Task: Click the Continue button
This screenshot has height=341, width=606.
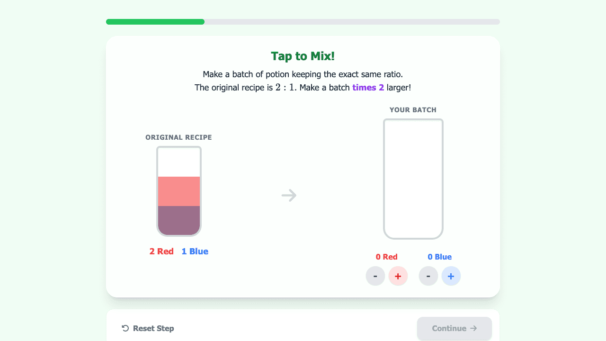Action: click(x=454, y=328)
